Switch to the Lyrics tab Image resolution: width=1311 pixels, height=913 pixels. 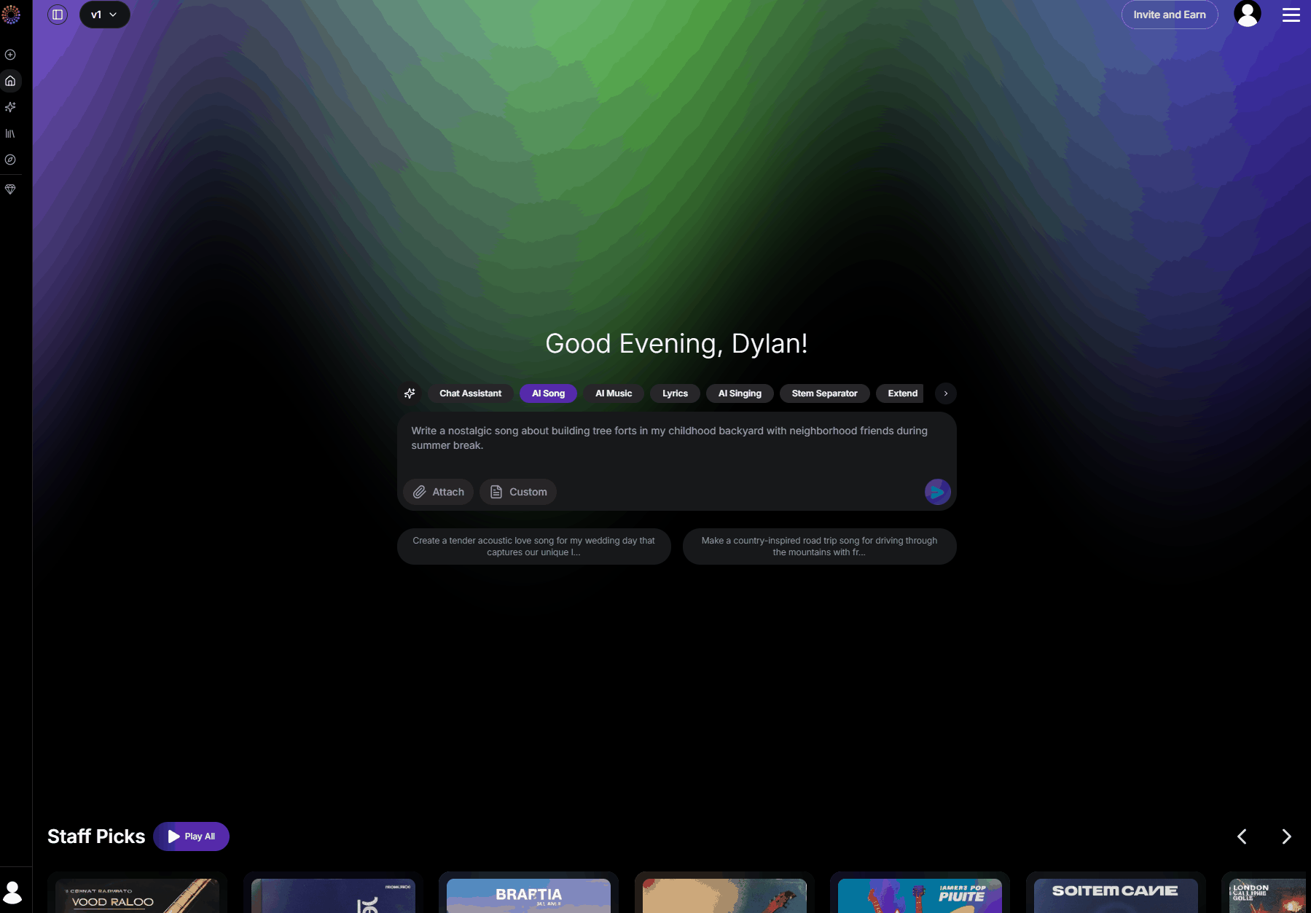click(x=675, y=393)
